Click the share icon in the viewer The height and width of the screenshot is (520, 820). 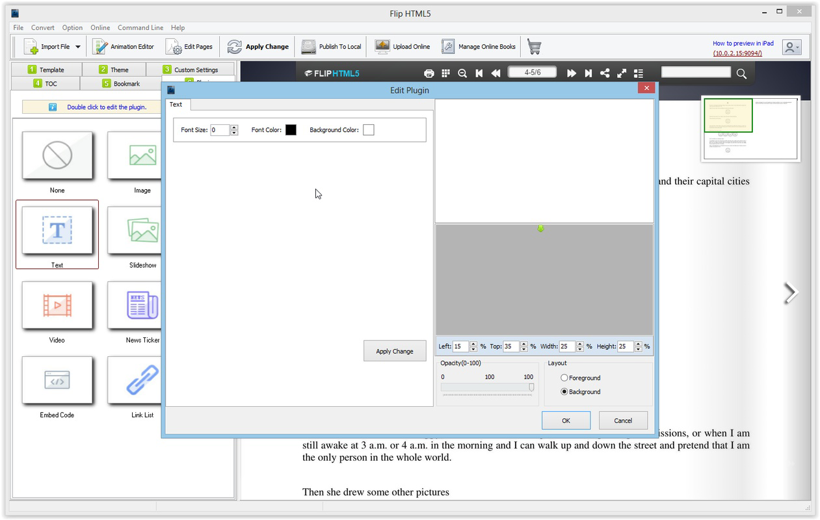[x=605, y=73]
